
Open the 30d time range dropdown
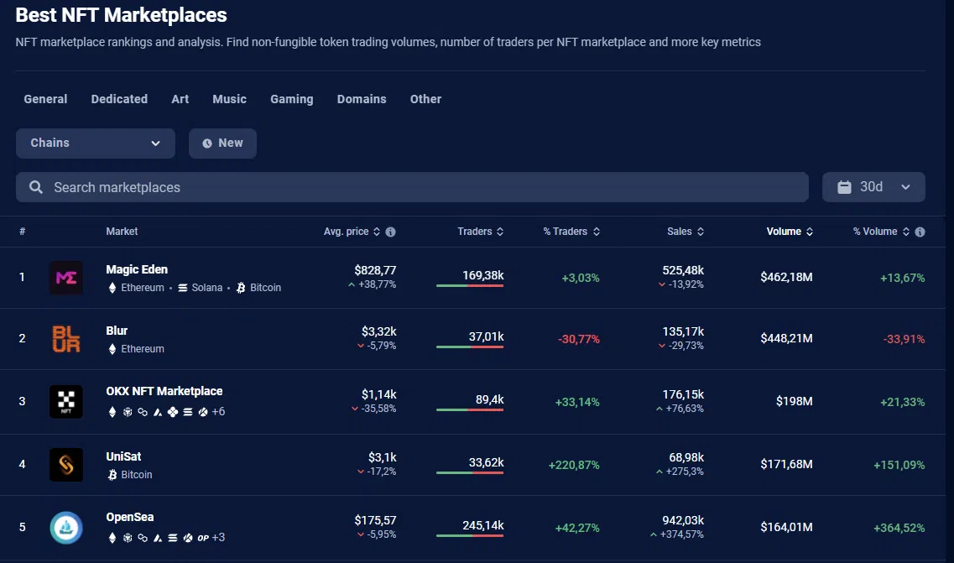point(873,187)
